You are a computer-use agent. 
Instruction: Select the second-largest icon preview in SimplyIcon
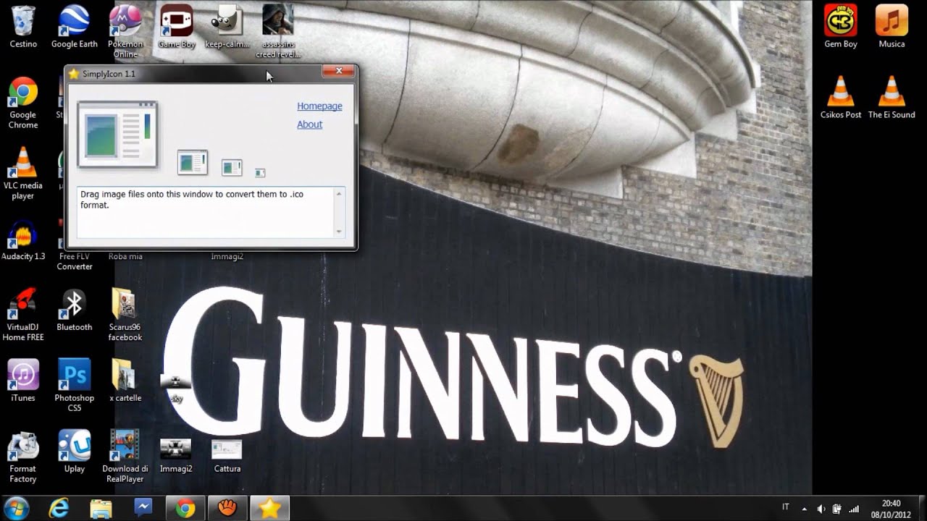pos(193,162)
